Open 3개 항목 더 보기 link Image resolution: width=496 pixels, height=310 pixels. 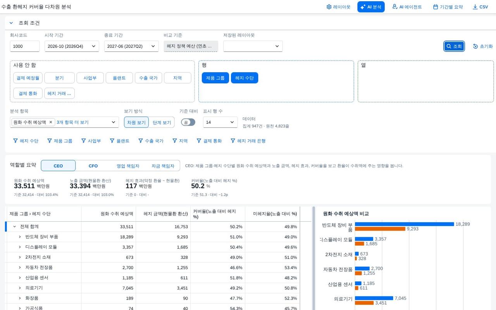pos(72,122)
